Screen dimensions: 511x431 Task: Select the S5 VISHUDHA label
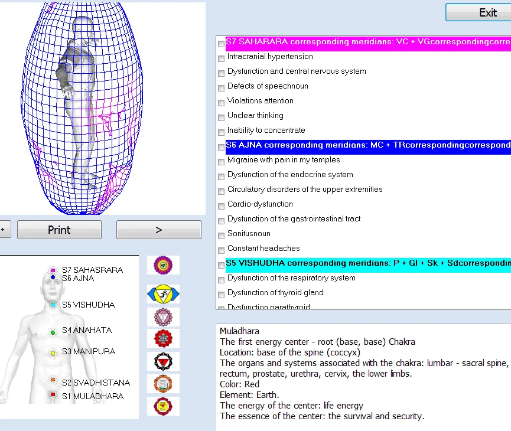[88, 305]
